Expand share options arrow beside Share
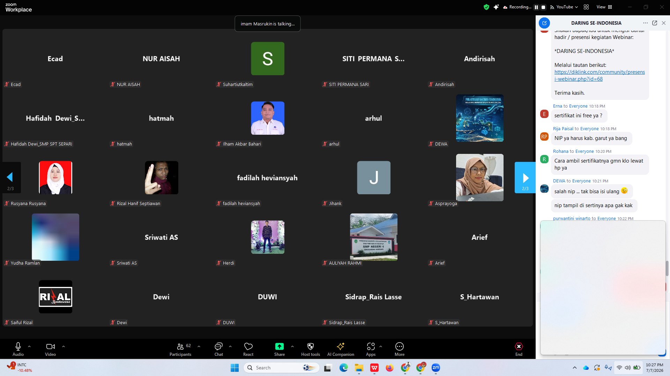The height and width of the screenshot is (376, 670). click(292, 346)
